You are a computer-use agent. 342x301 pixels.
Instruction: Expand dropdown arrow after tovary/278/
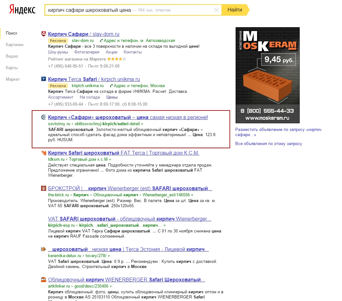[x=109, y=256]
